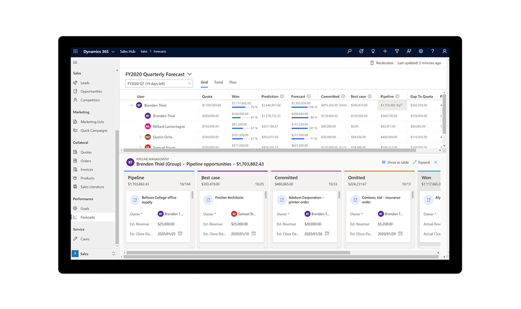Viewport: 521px width, 309px height.
Task: Switch to the Trend tab
Action: [x=218, y=82]
